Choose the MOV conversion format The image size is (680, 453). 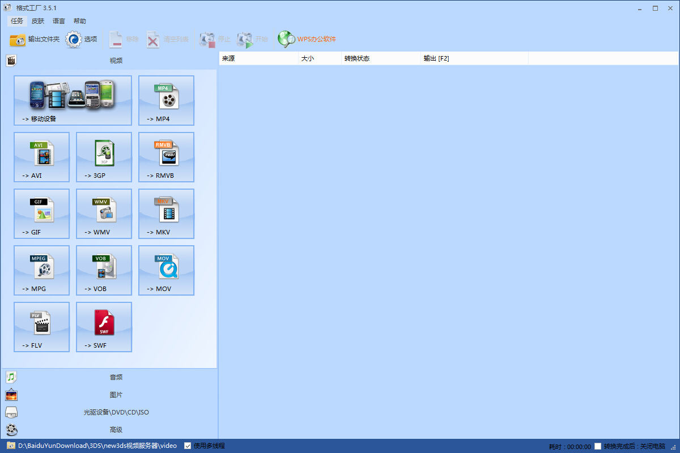click(166, 270)
